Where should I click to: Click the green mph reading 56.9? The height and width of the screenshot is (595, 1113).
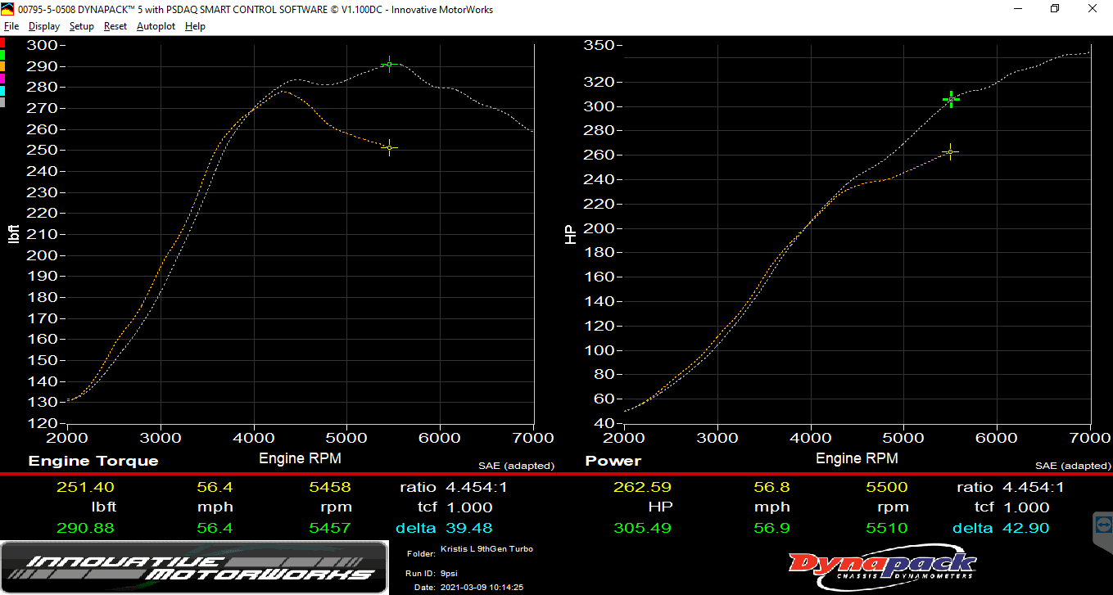tap(771, 528)
